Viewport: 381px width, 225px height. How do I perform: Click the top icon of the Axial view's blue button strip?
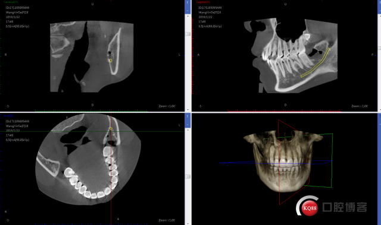[188, 116]
